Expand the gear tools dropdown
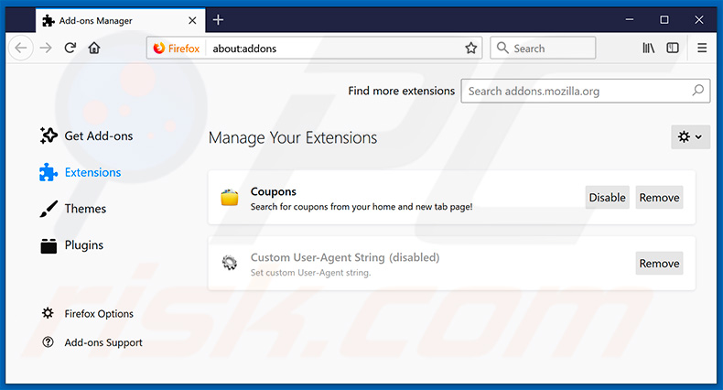723x390 pixels. click(x=689, y=136)
